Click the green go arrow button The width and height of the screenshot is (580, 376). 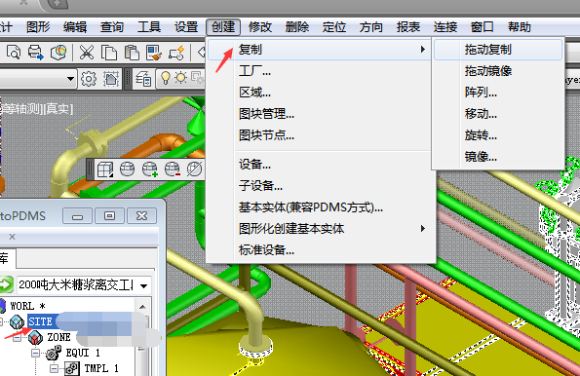6,284
